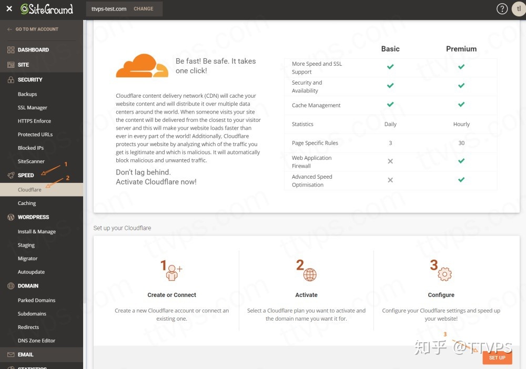This screenshot has width=526, height=369.
Task: Select SSL Manager in sidebar
Action: click(x=33, y=108)
